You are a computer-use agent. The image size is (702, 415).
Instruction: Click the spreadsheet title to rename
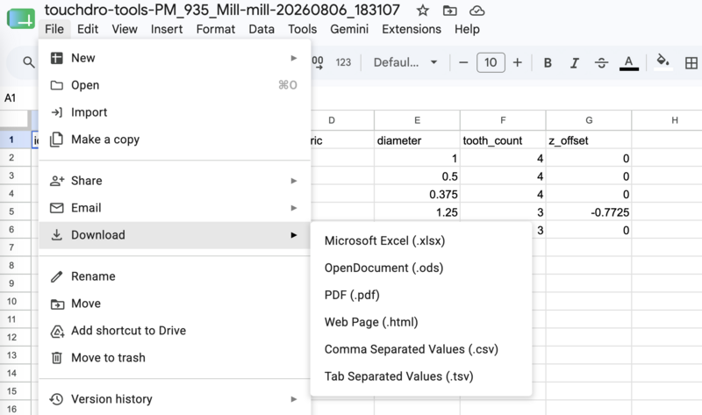point(222,10)
